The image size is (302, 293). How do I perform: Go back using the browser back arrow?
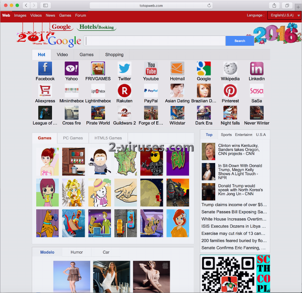click(x=26, y=6)
